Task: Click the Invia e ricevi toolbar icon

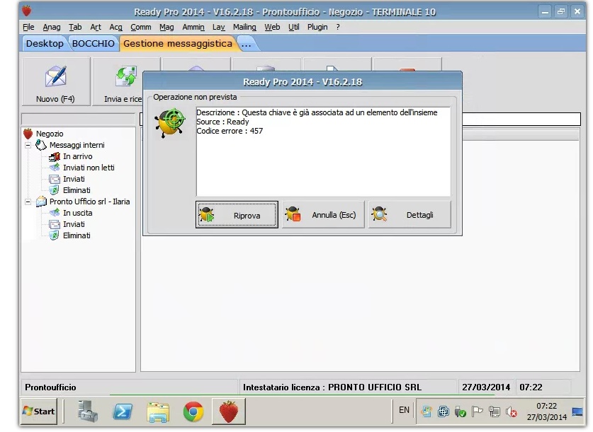Action: 126,76
